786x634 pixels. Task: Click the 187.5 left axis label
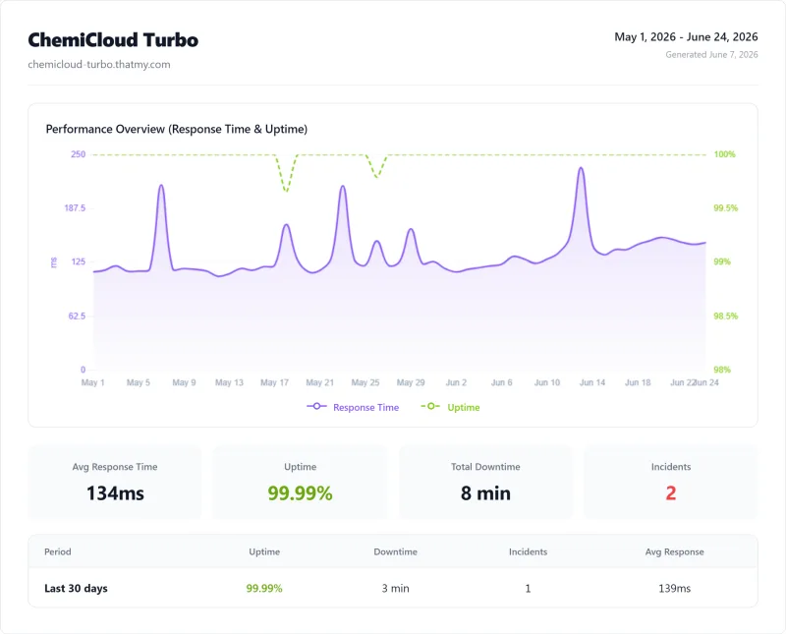(75, 208)
